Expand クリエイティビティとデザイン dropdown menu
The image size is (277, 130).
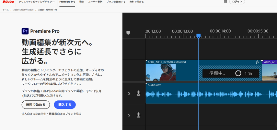(x=37, y=2)
